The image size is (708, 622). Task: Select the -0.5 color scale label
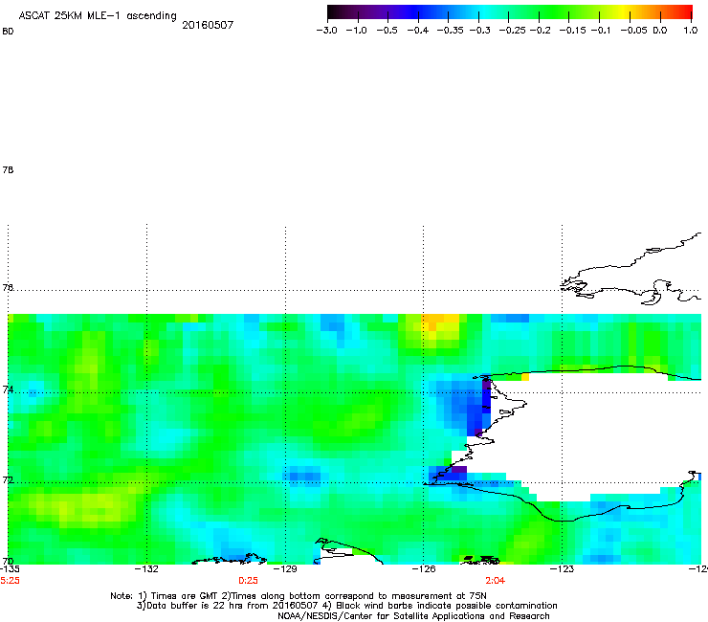click(x=387, y=31)
